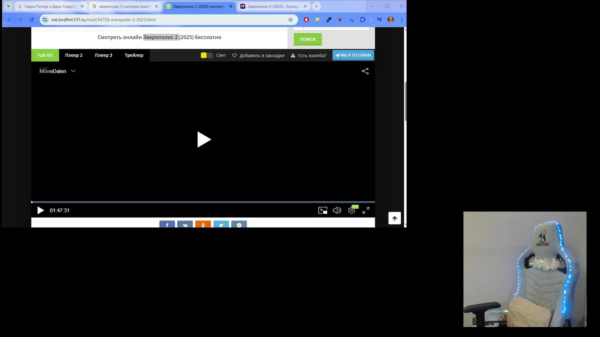Viewport: 600px width, 337px height.
Task: Click the Смотреть онлайн Зверополис 2 heading
Action: (159, 37)
